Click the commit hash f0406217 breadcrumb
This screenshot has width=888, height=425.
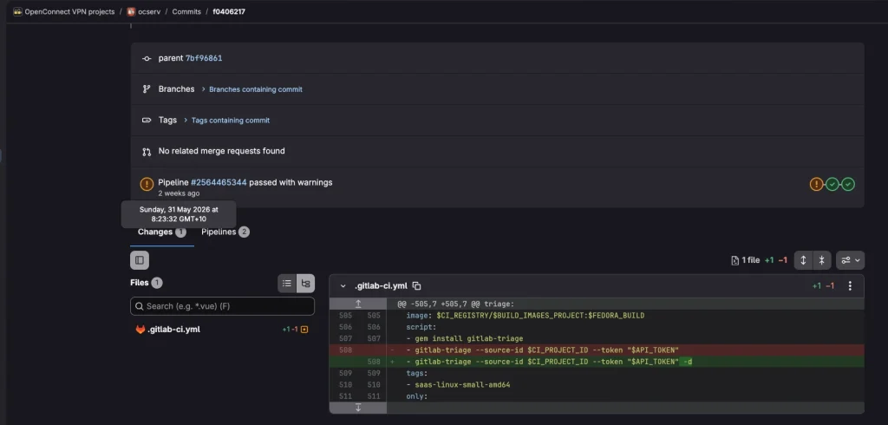[229, 11]
